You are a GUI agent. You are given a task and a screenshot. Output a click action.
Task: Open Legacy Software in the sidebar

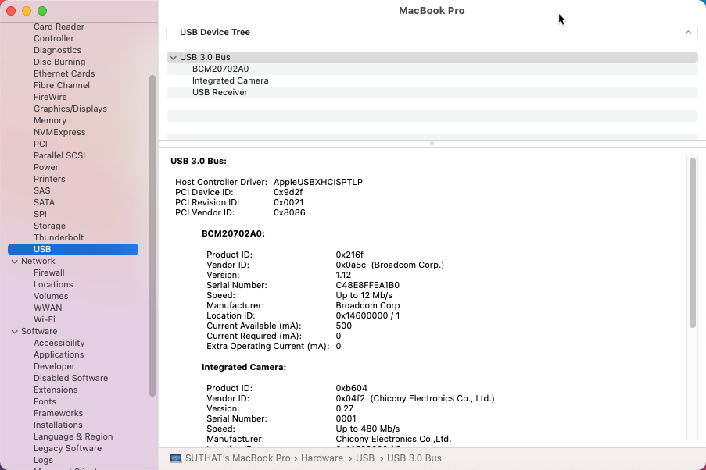coord(67,448)
